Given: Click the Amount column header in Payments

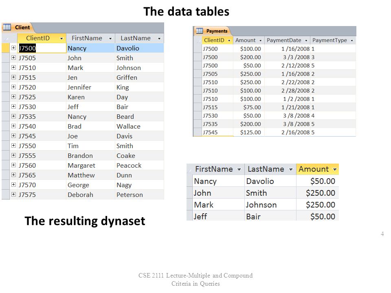Looking at the screenshot, I should [248, 40].
